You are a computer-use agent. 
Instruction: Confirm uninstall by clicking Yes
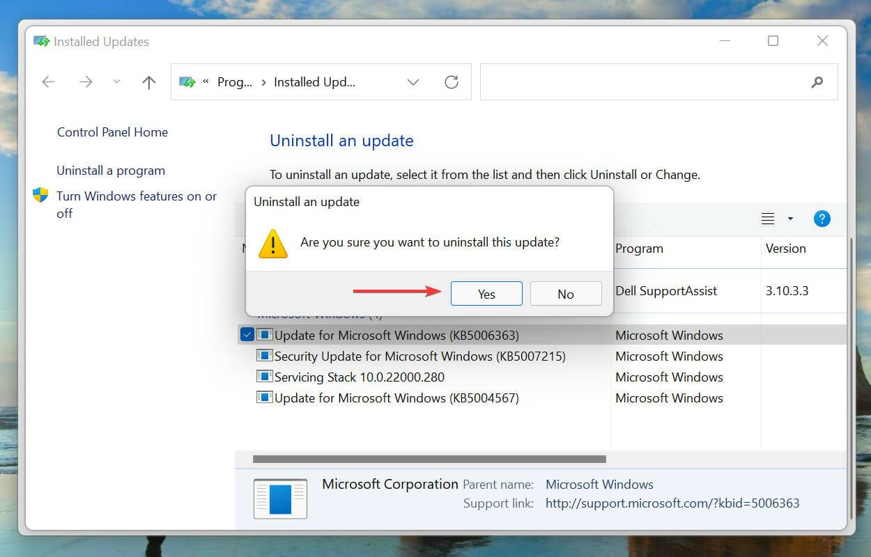(486, 293)
